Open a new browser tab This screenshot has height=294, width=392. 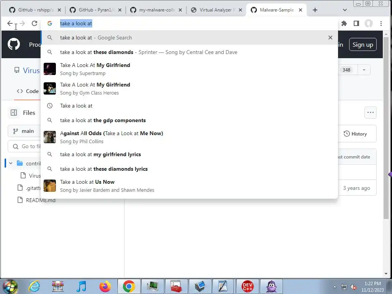click(x=315, y=10)
